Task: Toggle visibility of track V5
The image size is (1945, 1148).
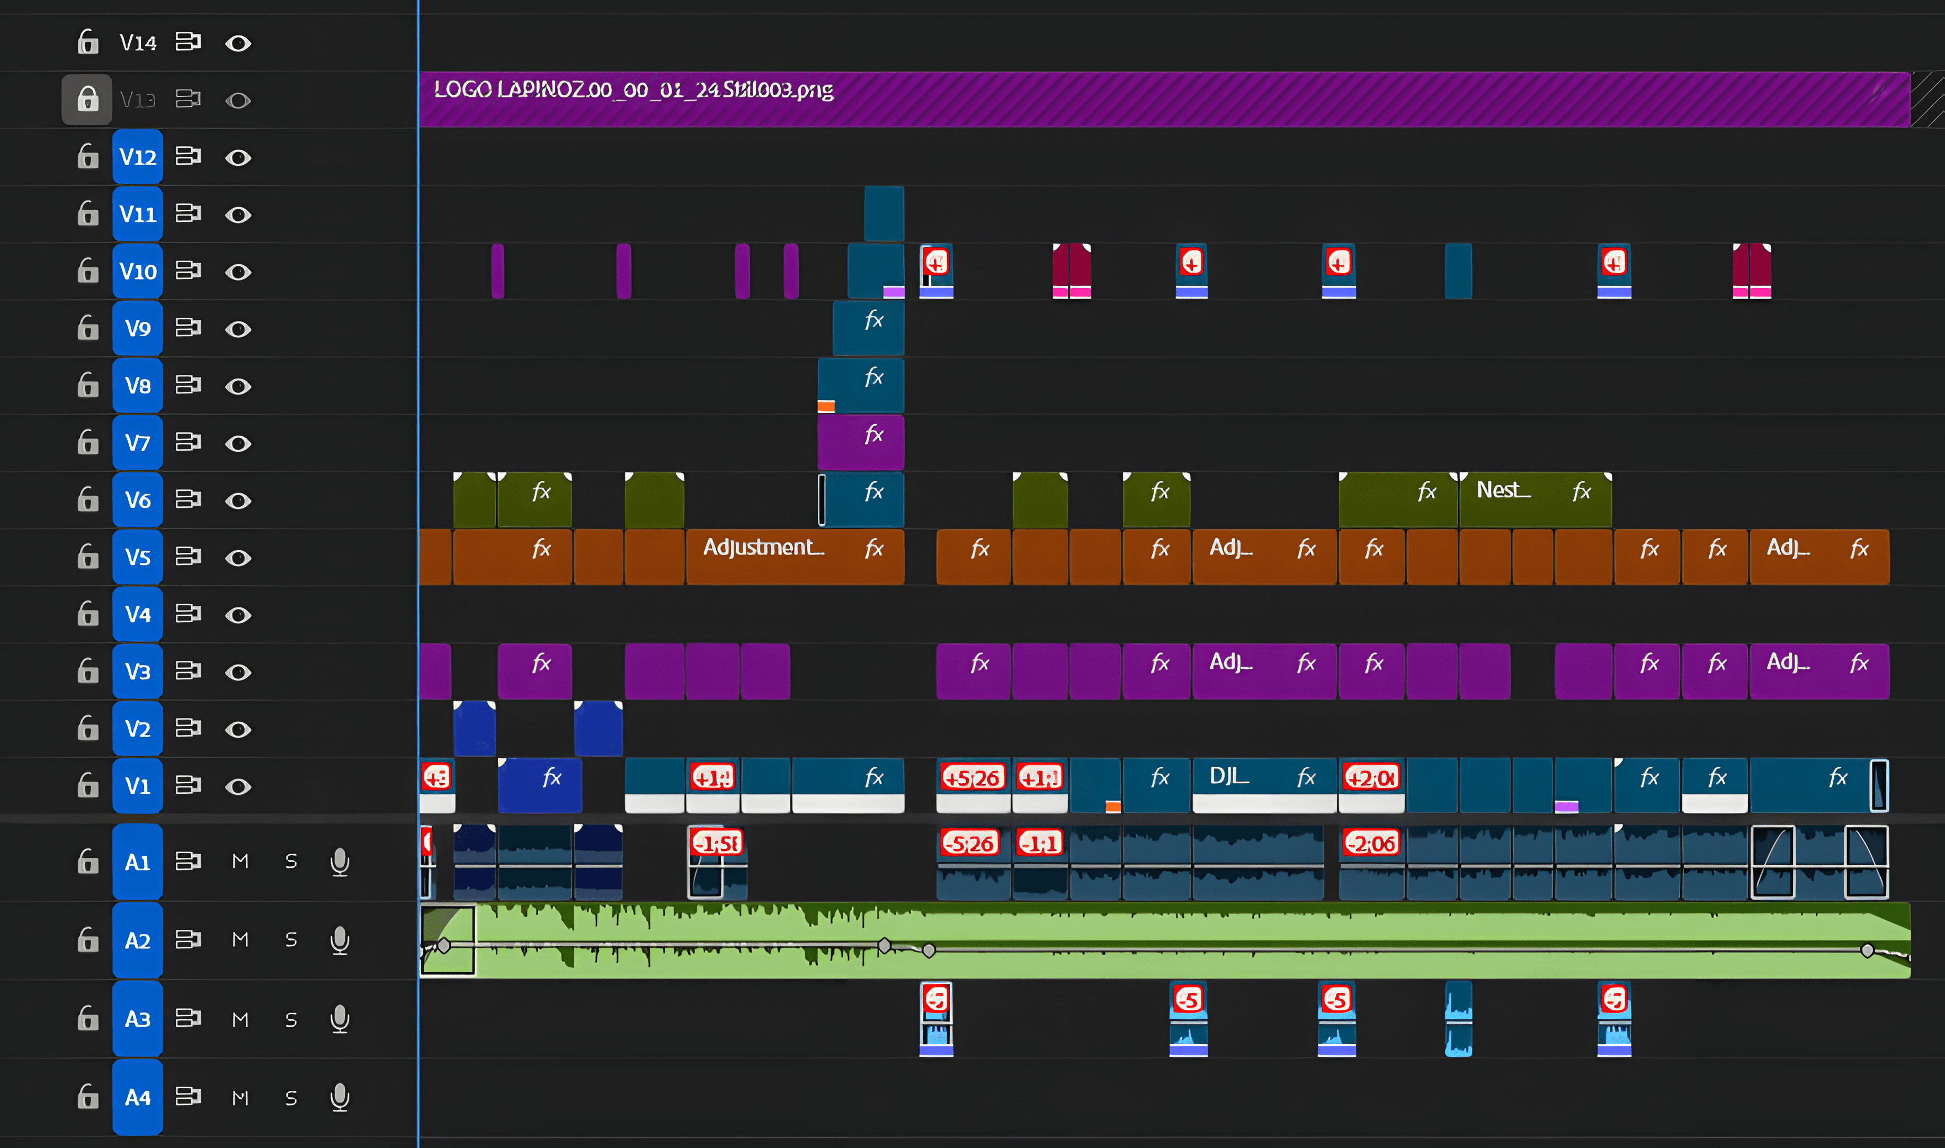Action: 238,559
